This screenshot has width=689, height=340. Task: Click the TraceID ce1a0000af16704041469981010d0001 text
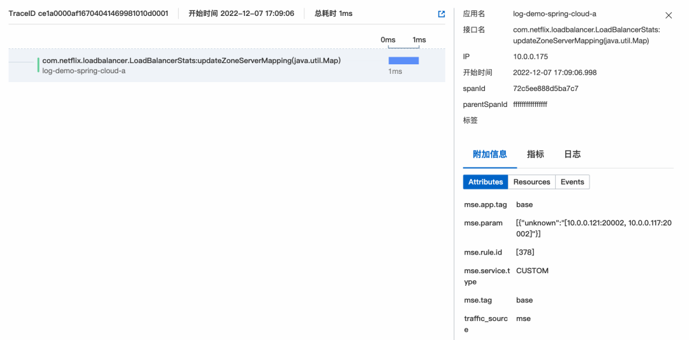coord(88,13)
